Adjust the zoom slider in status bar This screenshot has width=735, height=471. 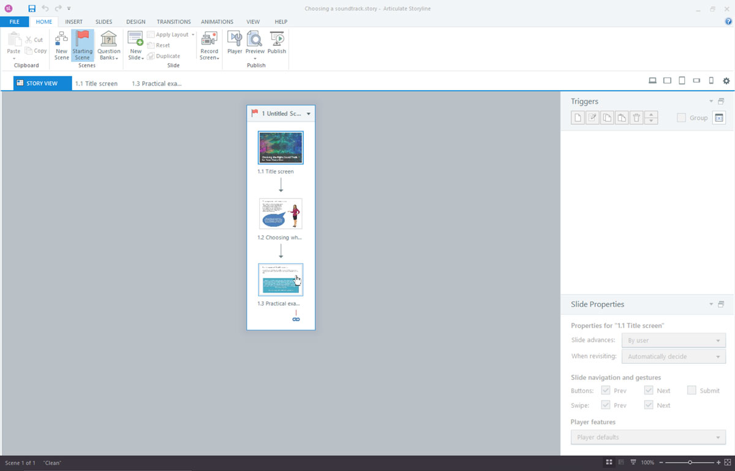click(x=690, y=462)
